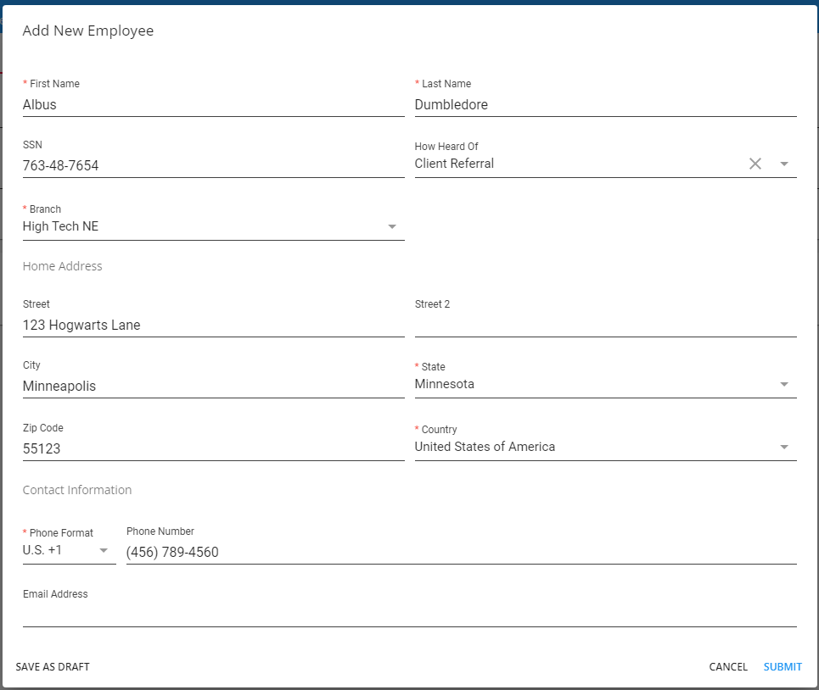Click the United States of America value
This screenshot has width=819, height=690.
[x=485, y=447]
